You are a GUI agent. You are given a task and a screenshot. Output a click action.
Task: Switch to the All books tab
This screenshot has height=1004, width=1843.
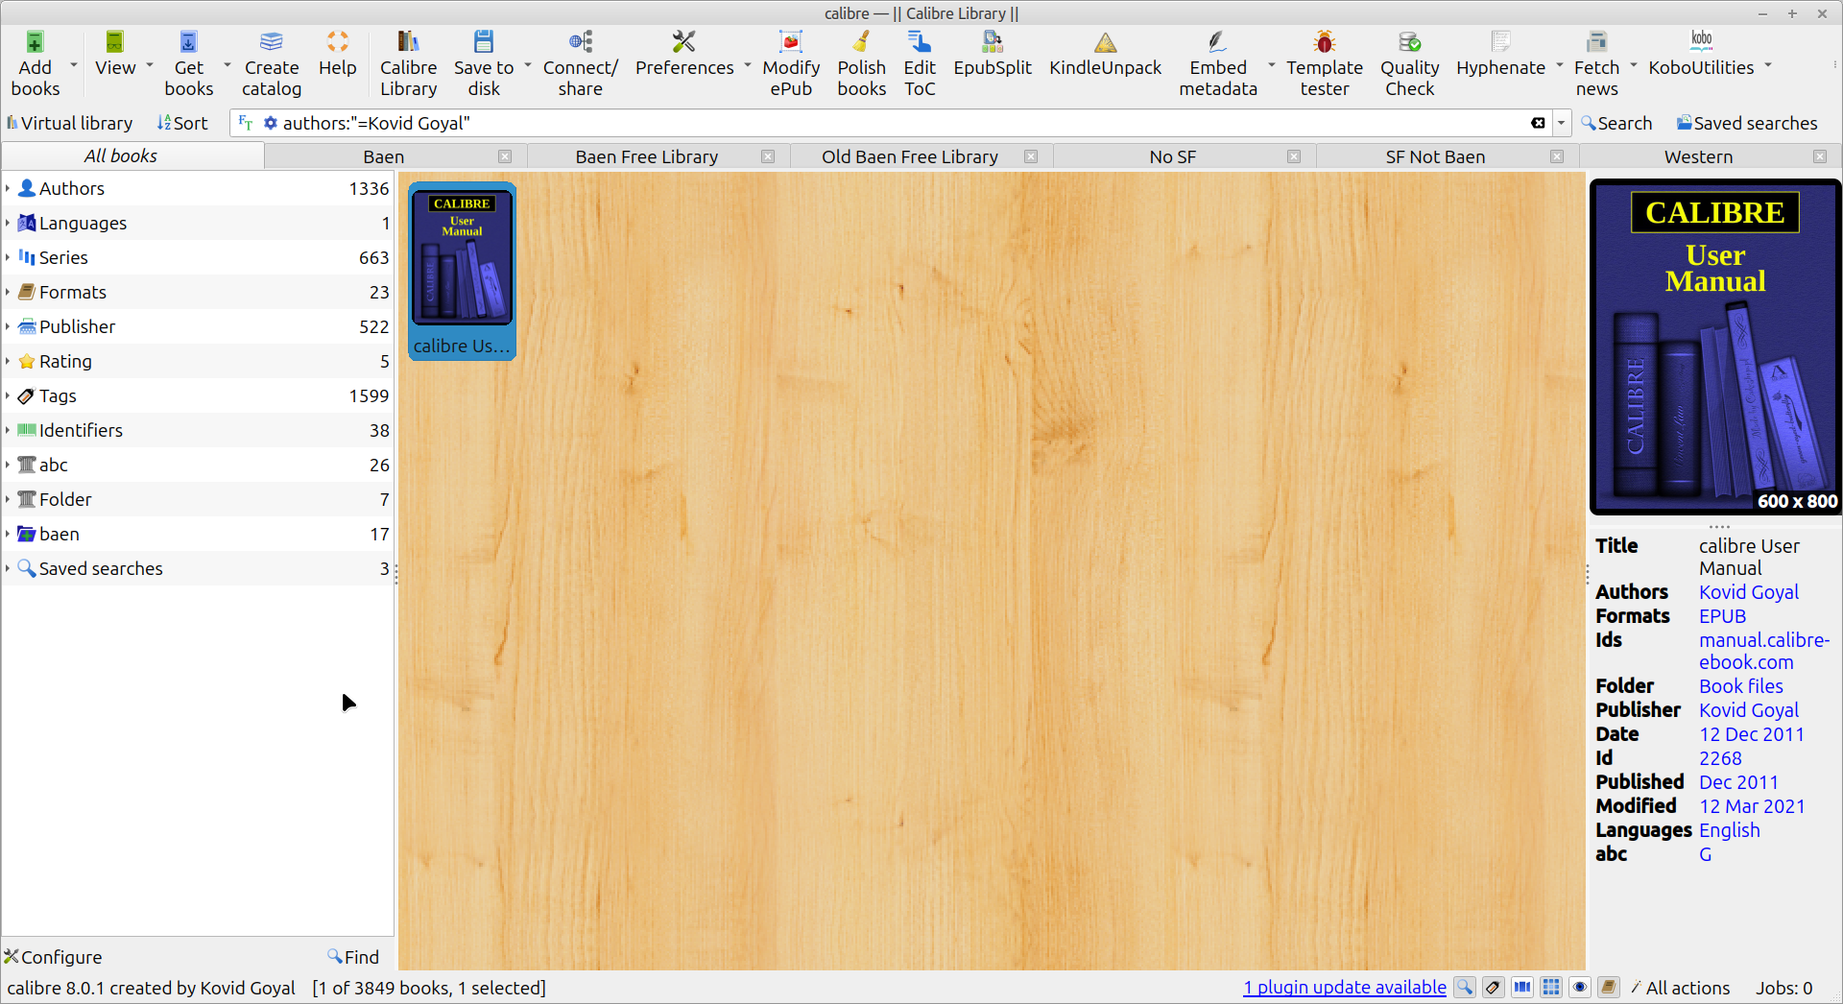point(132,155)
